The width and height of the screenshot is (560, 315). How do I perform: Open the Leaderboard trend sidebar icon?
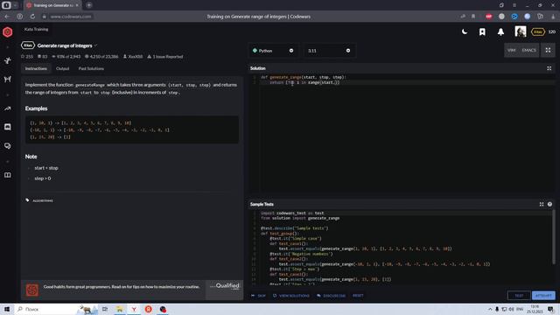[8, 108]
